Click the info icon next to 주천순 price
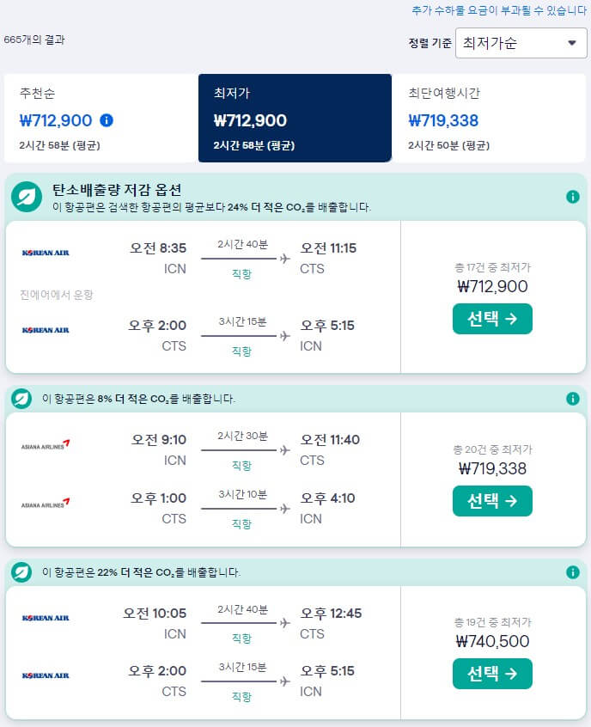 pos(103,120)
